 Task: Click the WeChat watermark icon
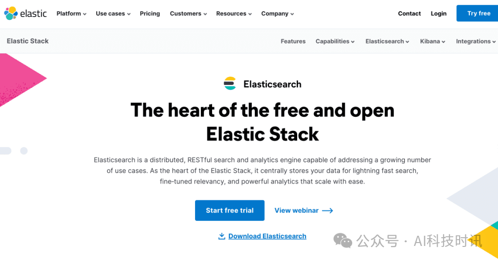point(343,240)
